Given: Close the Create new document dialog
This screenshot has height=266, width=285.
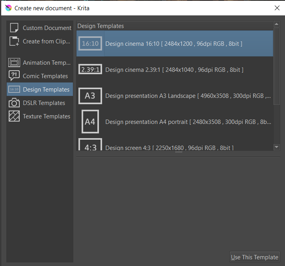Looking at the screenshot, I should click(276, 8).
